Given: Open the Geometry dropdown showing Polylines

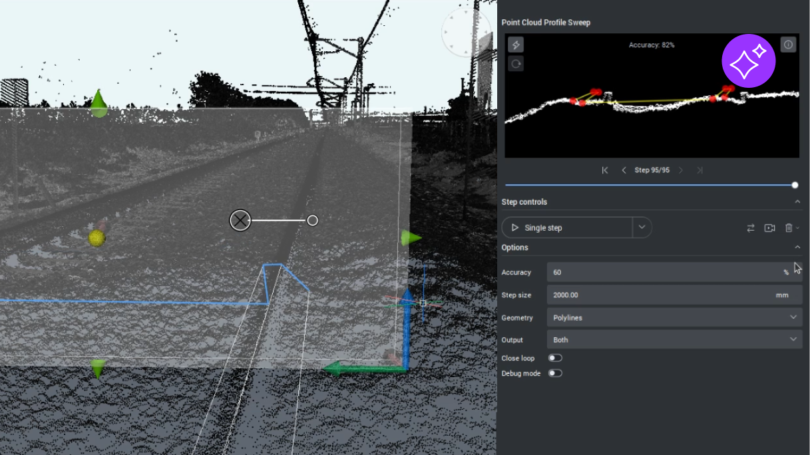Looking at the screenshot, I should [x=674, y=317].
